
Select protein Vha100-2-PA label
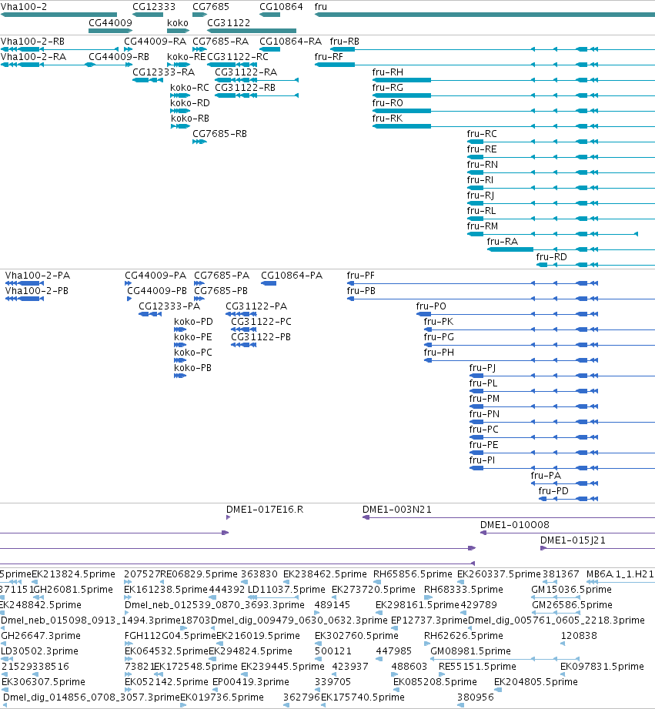[38, 276]
